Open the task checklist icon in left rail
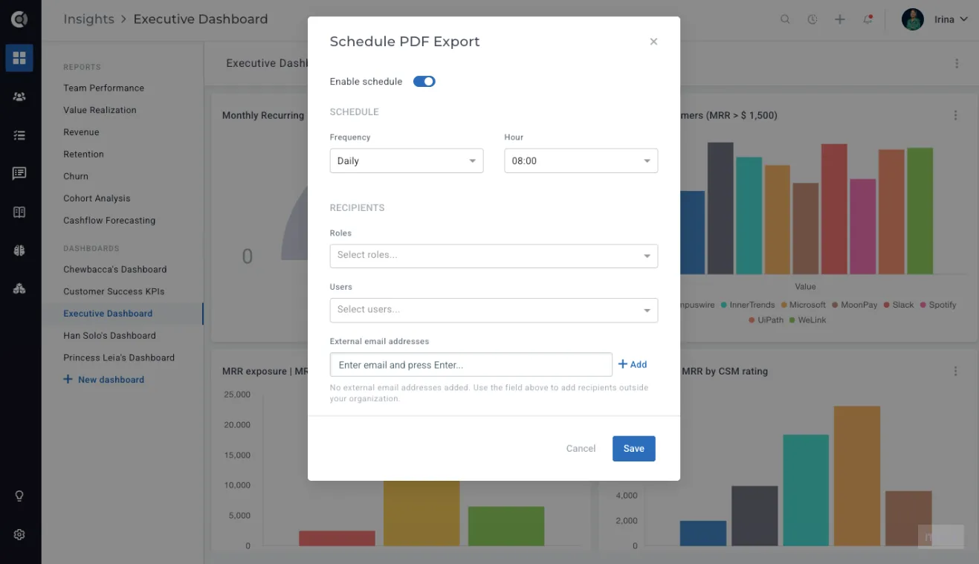This screenshot has height=564, width=979. (19, 135)
